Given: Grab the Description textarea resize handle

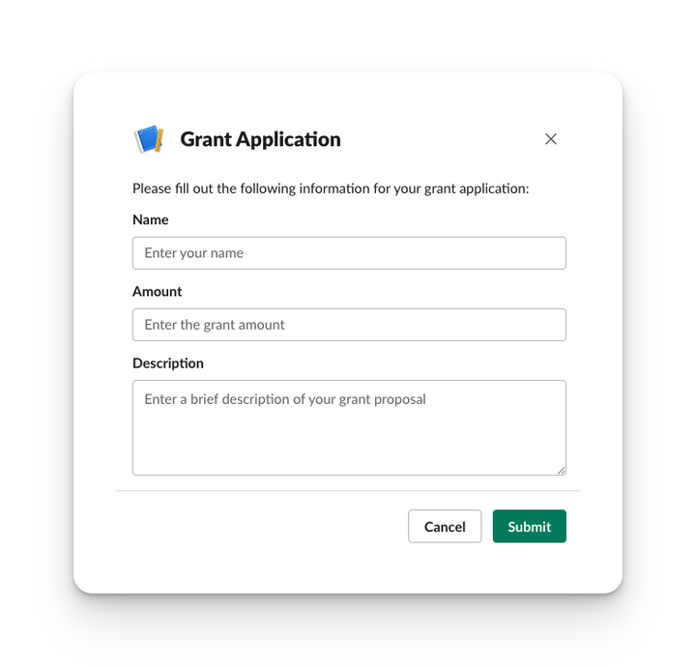Looking at the screenshot, I should click(561, 471).
